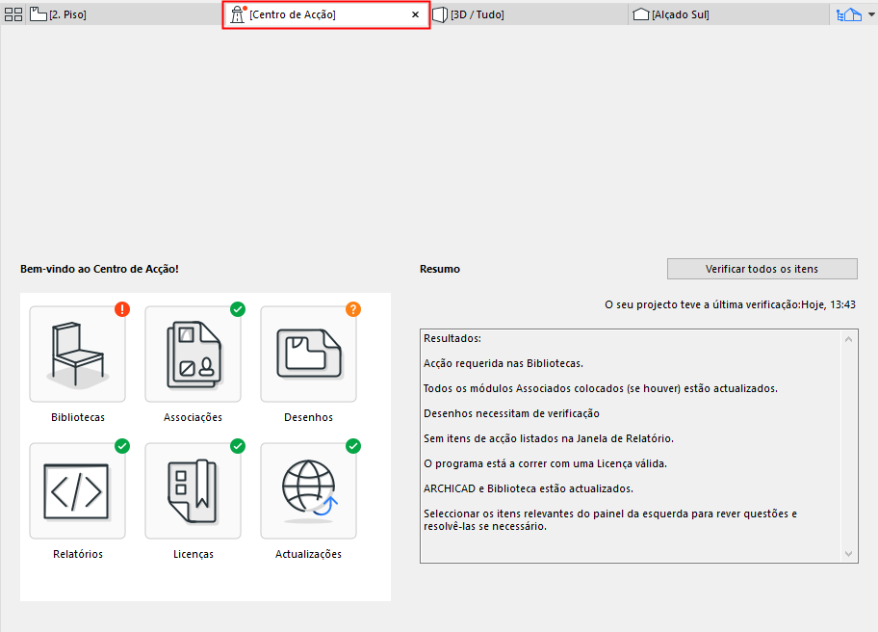Click the lighthouse icon on Centro de Acção tab
This screenshot has width=878, height=632.
click(x=238, y=14)
